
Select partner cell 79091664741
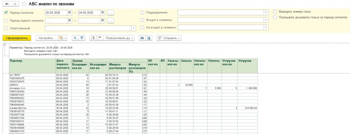coord(33,121)
